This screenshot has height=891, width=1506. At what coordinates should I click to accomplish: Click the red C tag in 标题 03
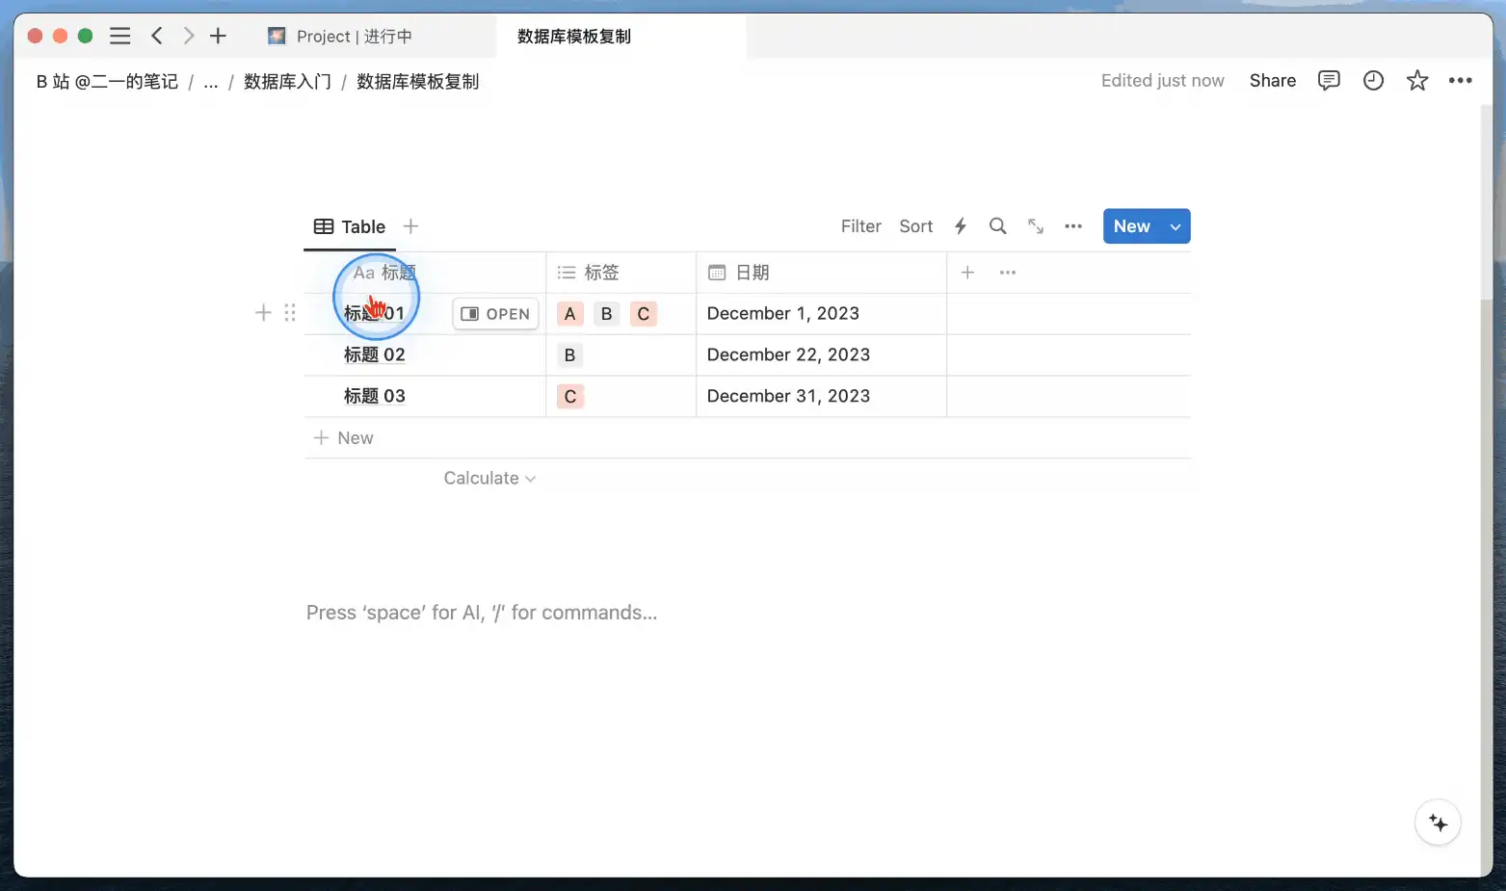570,397
